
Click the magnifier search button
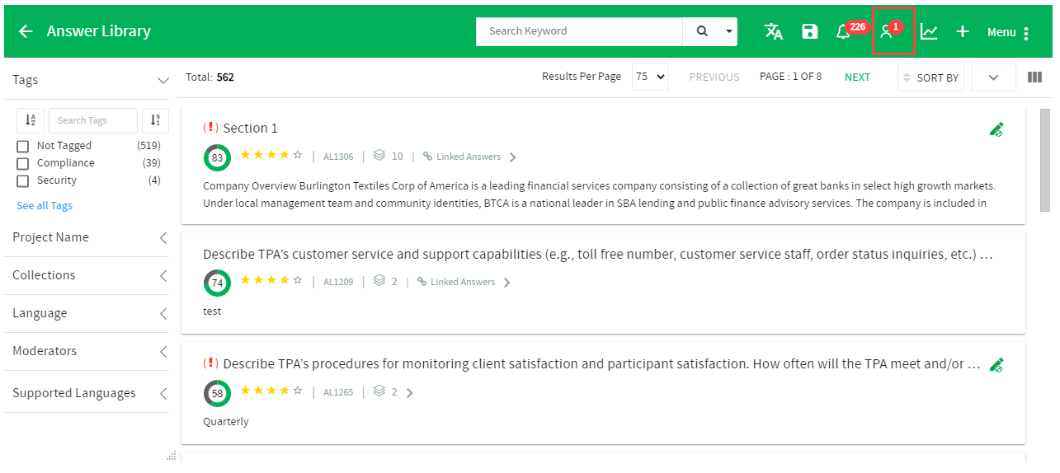(702, 31)
